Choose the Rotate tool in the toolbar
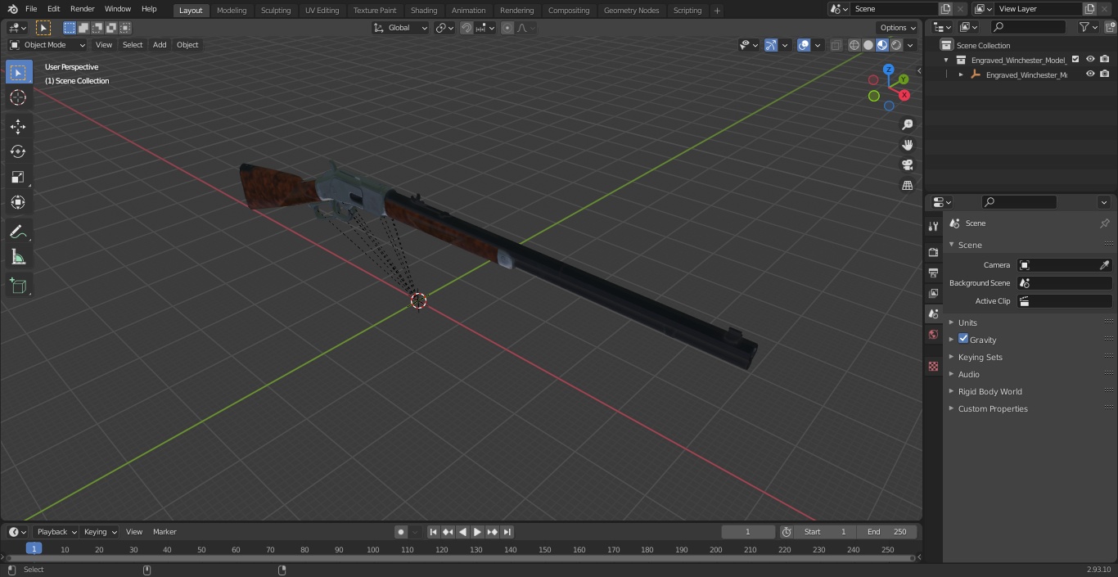The width and height of the screenshot is (1118, 577). click(x=18, y=151)
